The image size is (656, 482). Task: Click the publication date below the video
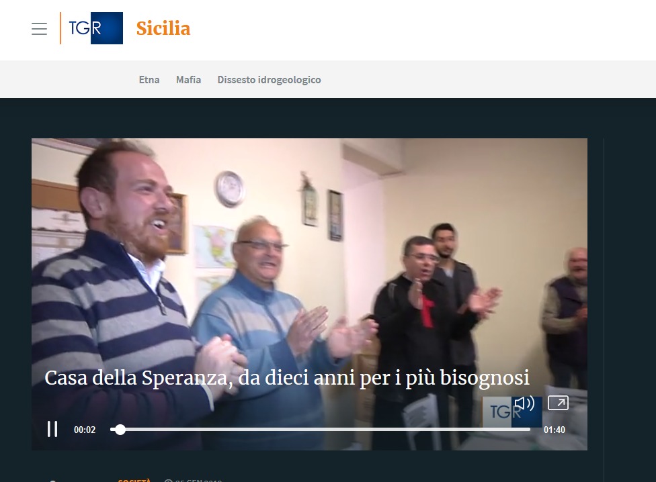pos(198,481)
